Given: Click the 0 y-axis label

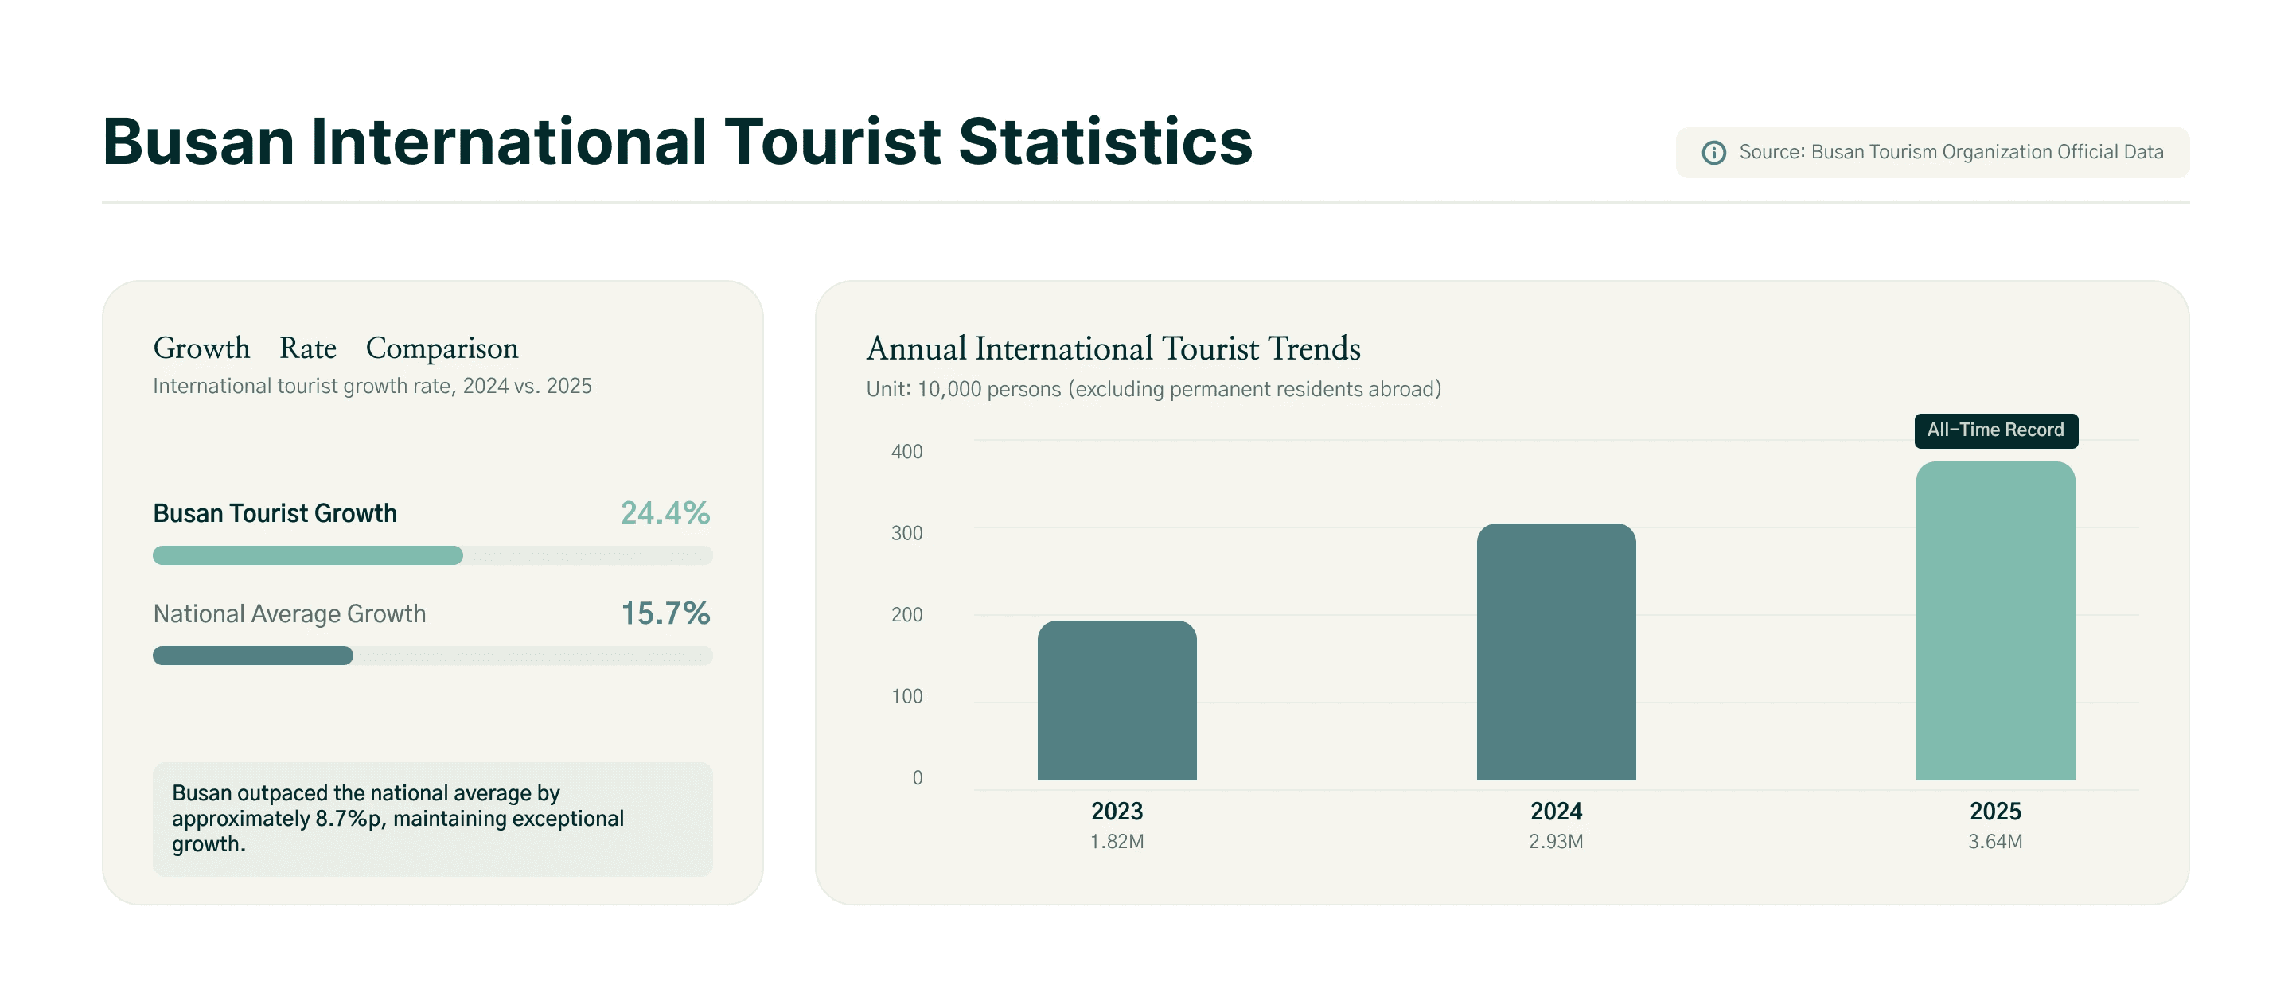Looking at the screenshot, I should pyautogui.click(x=918, y=778).
